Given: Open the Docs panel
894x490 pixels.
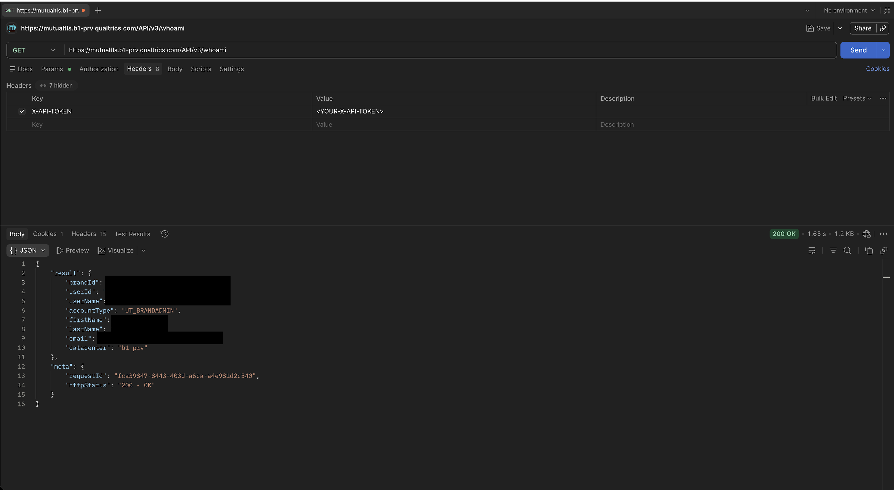Looking at the screenshot, I should point(21,69).
